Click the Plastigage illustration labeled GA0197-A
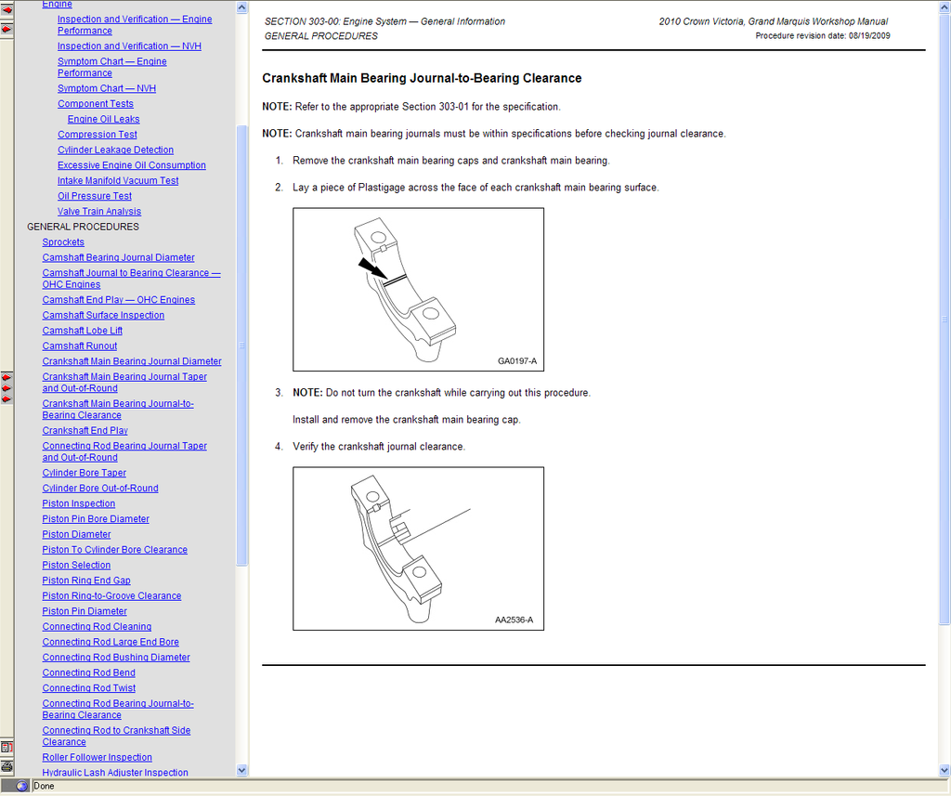Viewport: 951px width, 796px height. pyautogui.click(x=418, y=289)
